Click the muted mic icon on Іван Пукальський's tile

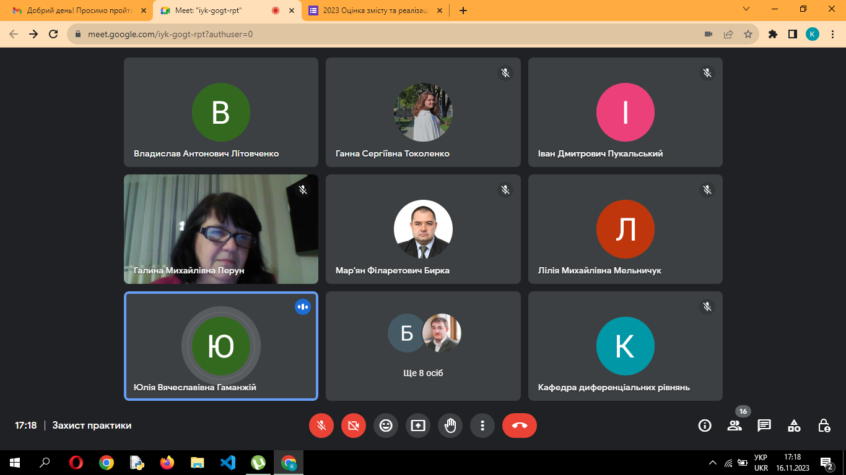[707, 73]
